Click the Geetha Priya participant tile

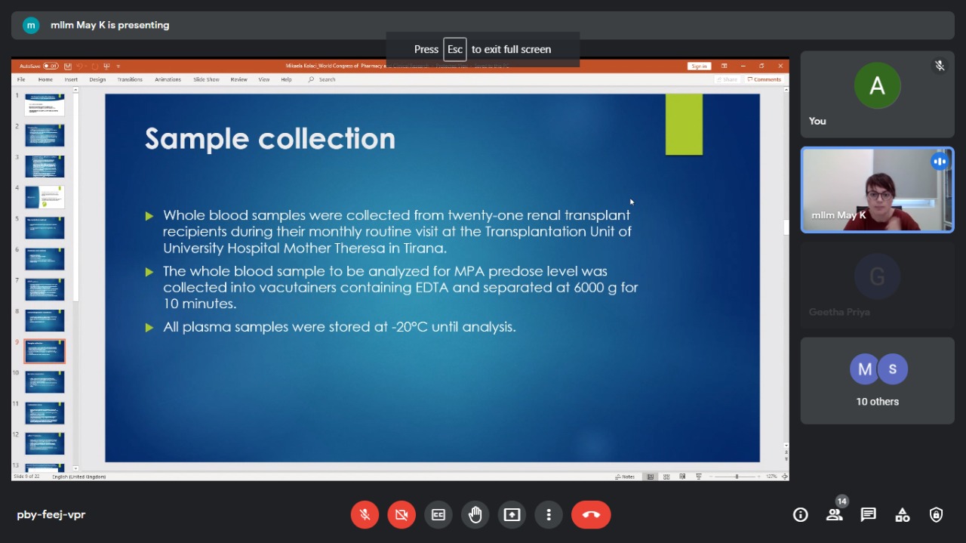click(x=877, y=285)
